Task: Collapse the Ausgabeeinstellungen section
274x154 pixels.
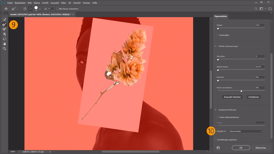Action: (x=215, y=110)
